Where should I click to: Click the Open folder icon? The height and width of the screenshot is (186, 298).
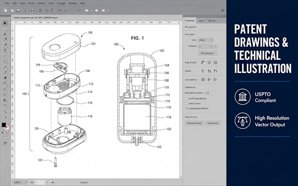12,11
